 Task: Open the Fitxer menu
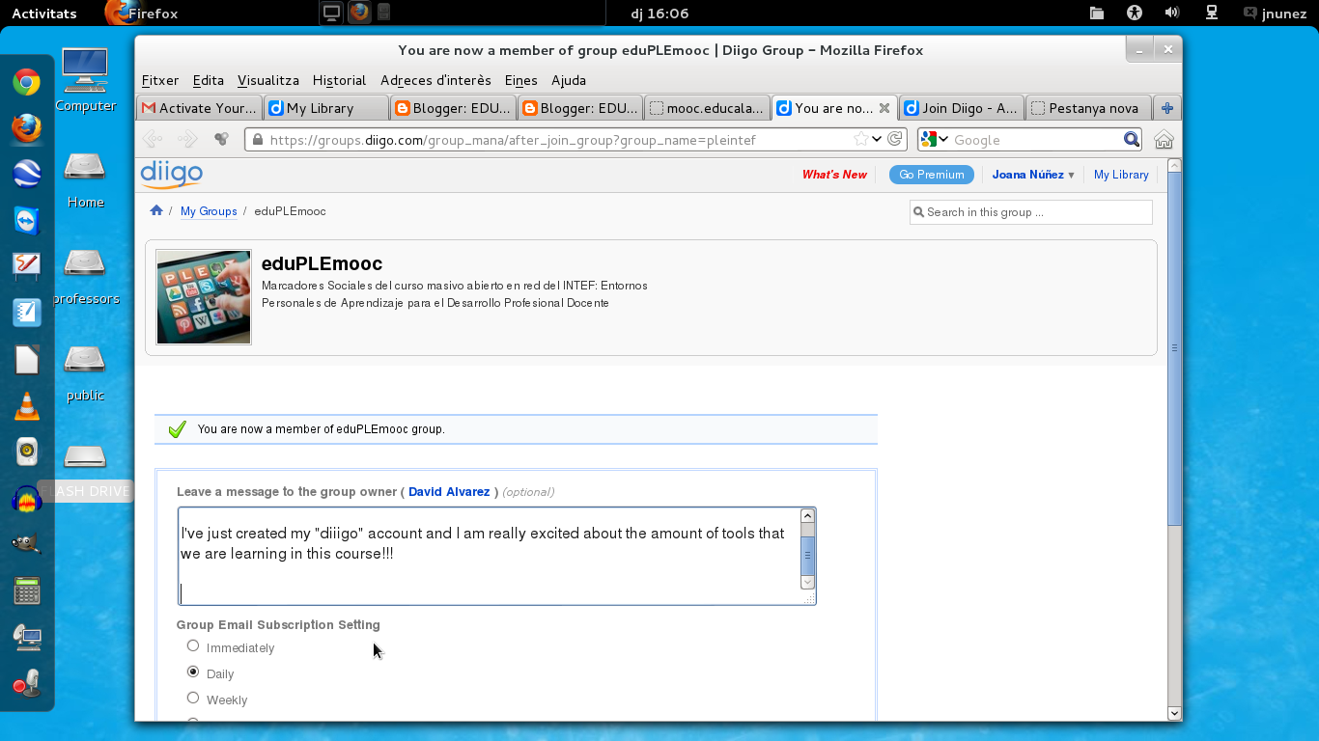[160, 80]
